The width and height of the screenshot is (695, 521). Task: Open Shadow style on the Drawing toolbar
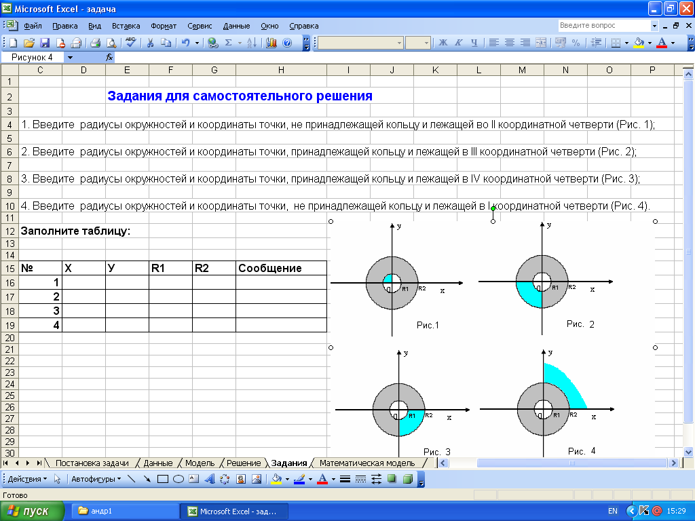coord(392,479)
